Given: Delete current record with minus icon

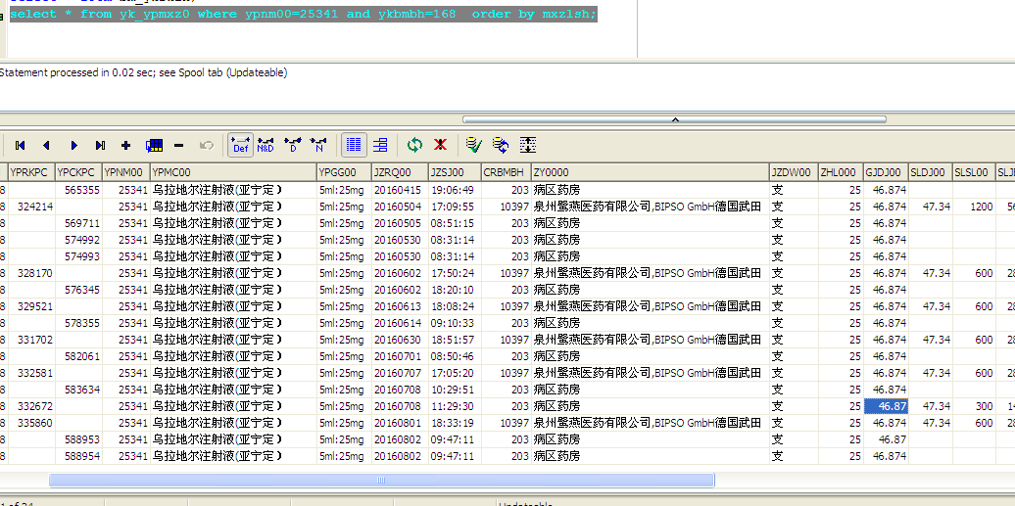Looking at the screenshot, I should [x=179, y=146].
